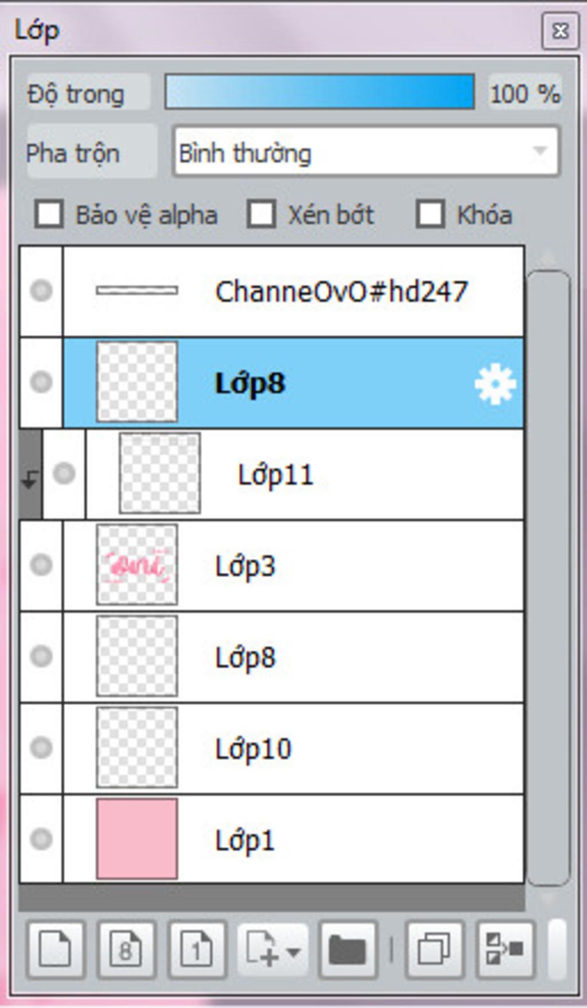The height and width of the screenshot is (1008, 587).
Task: Set opacity using the Độ trong slider
Action: point(320,92)
